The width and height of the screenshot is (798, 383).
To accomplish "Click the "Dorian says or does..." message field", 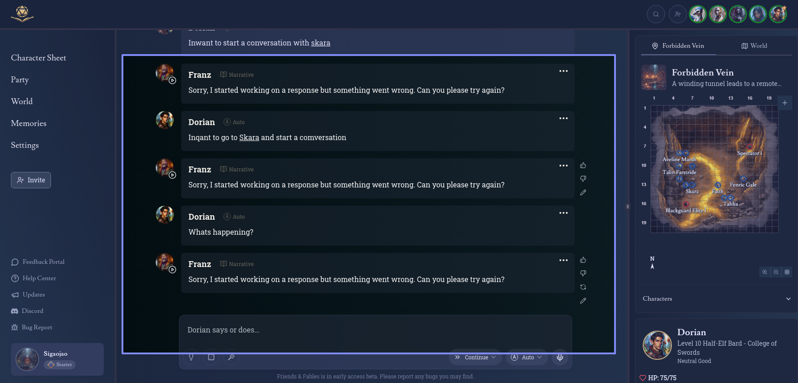I will click(x=375, y=330).
